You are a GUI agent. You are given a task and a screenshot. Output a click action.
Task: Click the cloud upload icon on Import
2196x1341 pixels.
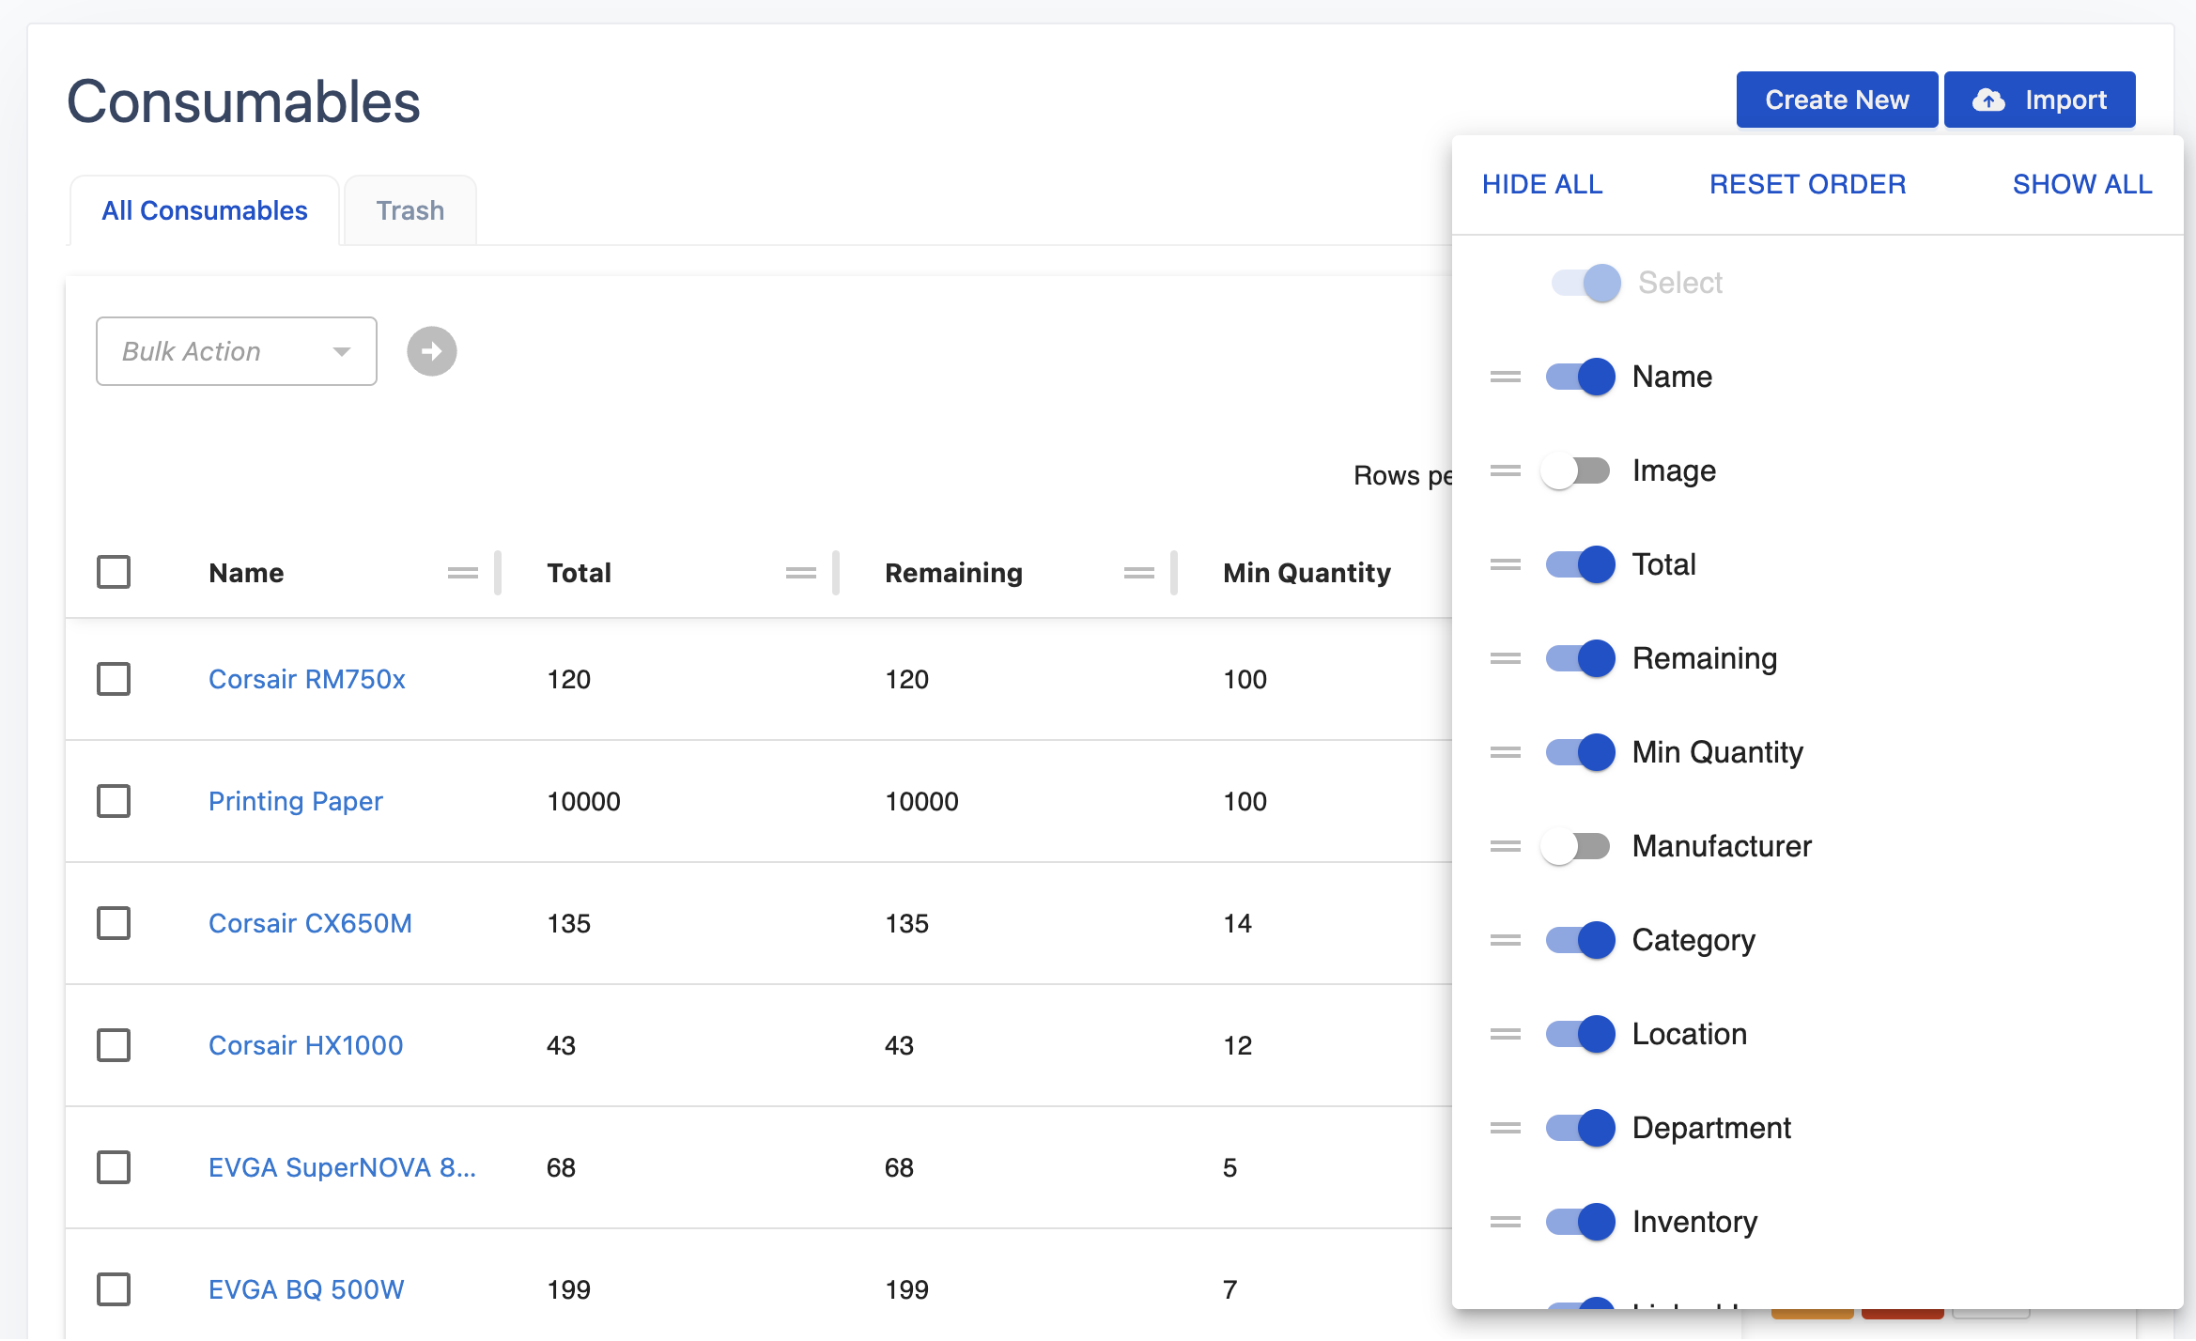click(x=1988, y=100)
